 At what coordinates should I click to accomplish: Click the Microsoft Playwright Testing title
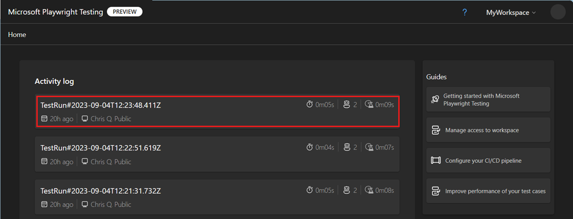(55, 12)
